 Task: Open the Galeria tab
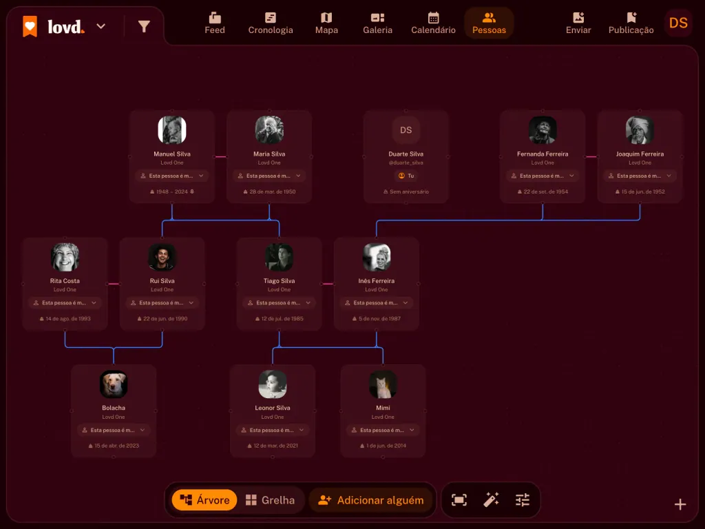point(378,23)
